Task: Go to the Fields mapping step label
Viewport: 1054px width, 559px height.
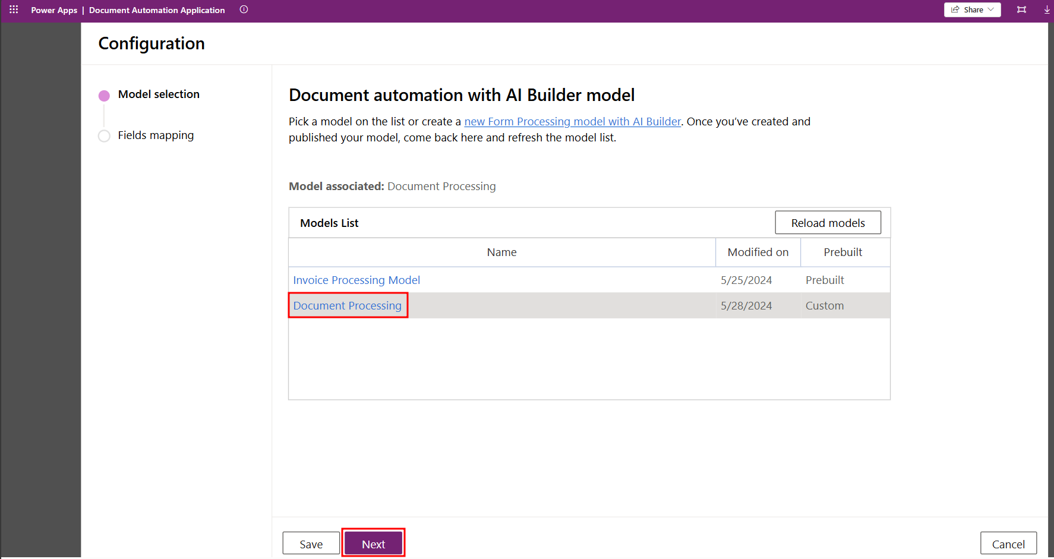Action: coord(156,135)
